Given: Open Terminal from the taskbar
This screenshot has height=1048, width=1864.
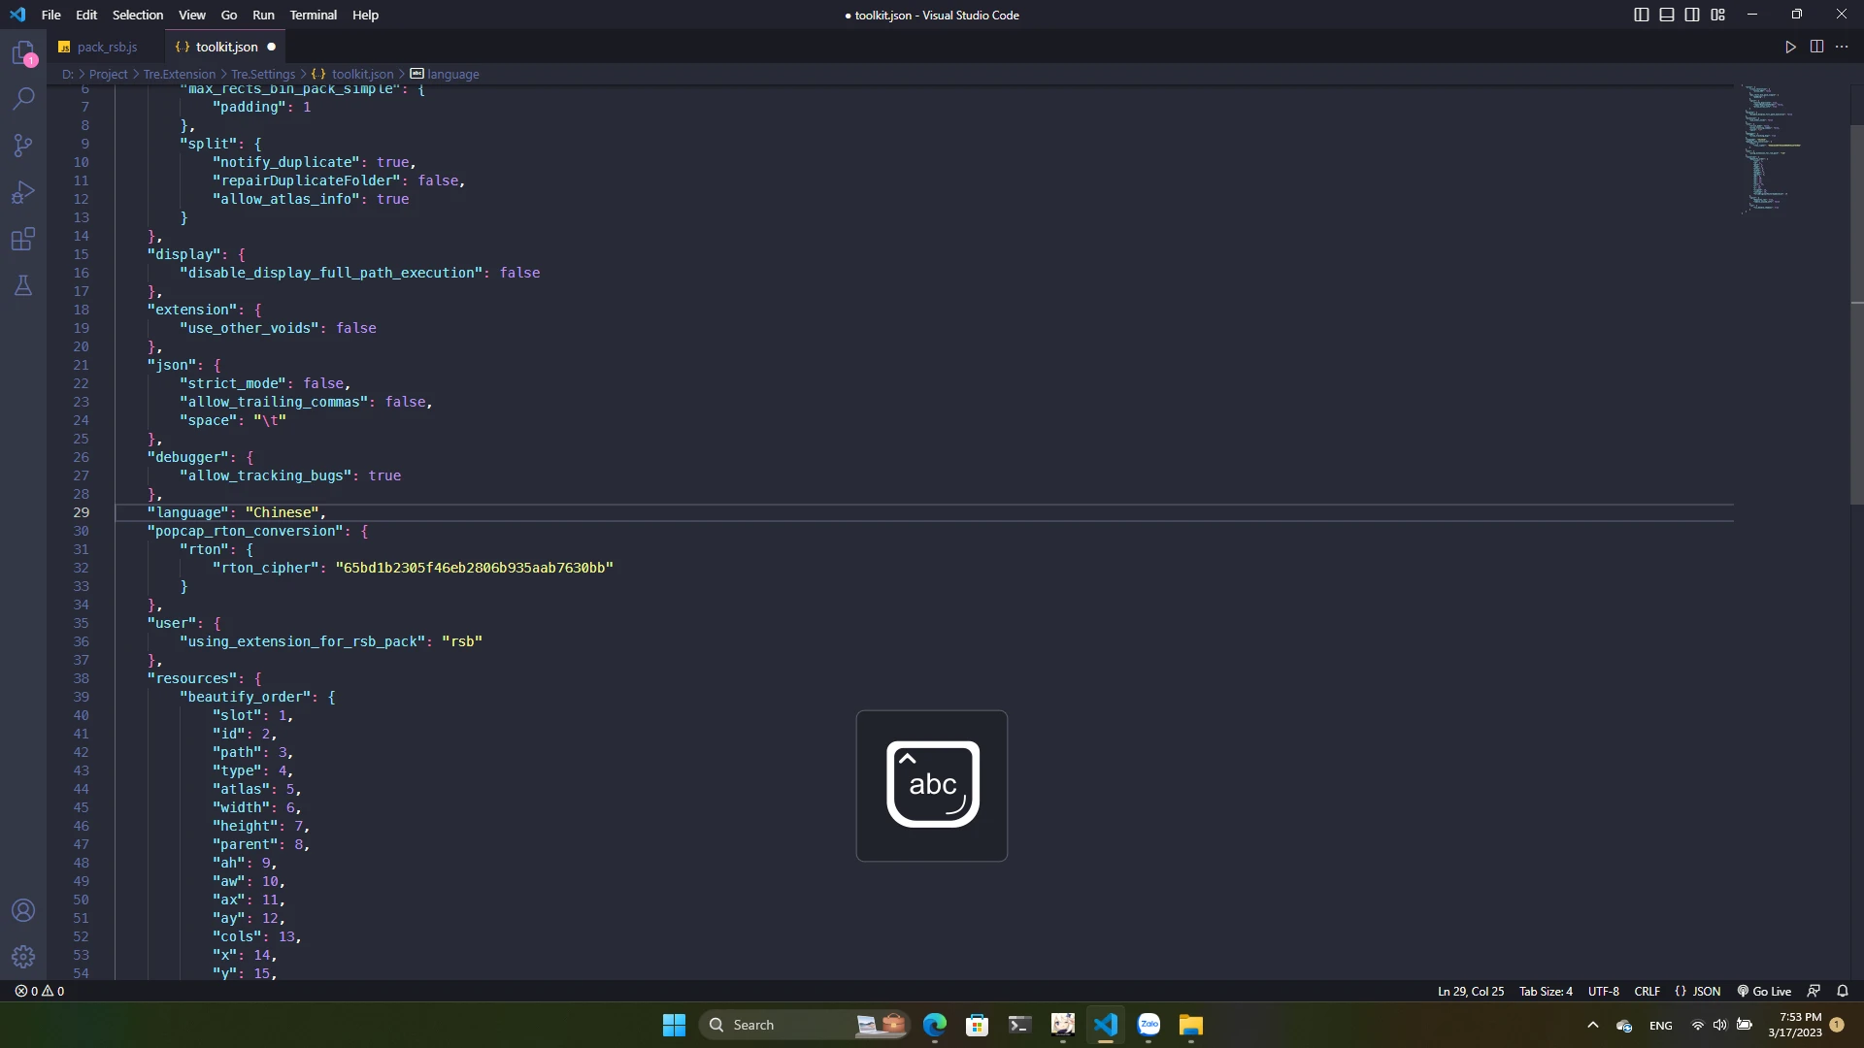Looking at the screenshot, I should coord(1019,1025).
